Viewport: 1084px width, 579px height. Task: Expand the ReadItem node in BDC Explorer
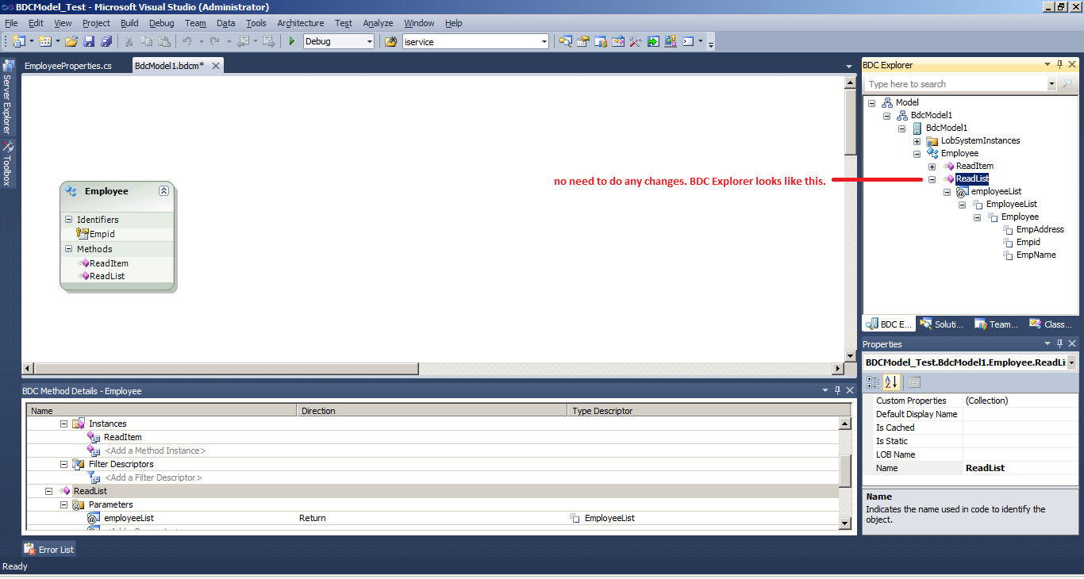coord(932,167)
